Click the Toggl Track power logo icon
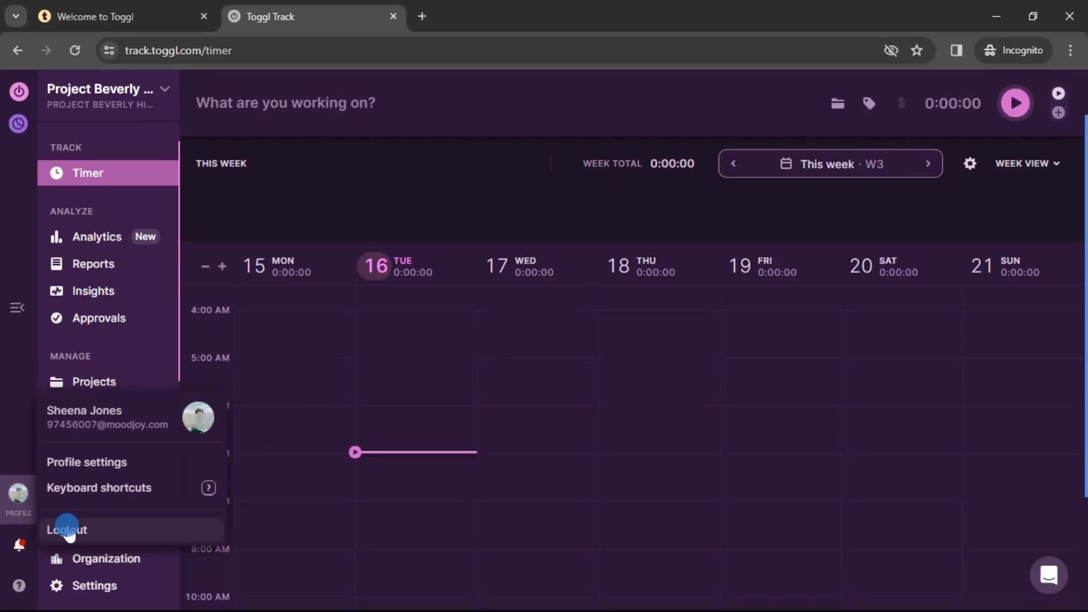This screenshot has width=1088, height=612. [x=19, y=91]
